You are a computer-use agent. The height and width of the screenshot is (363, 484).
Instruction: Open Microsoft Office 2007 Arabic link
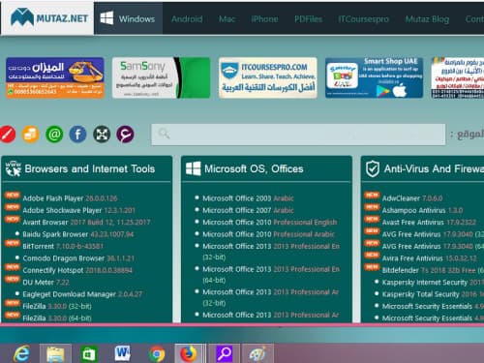click(248, 210)
